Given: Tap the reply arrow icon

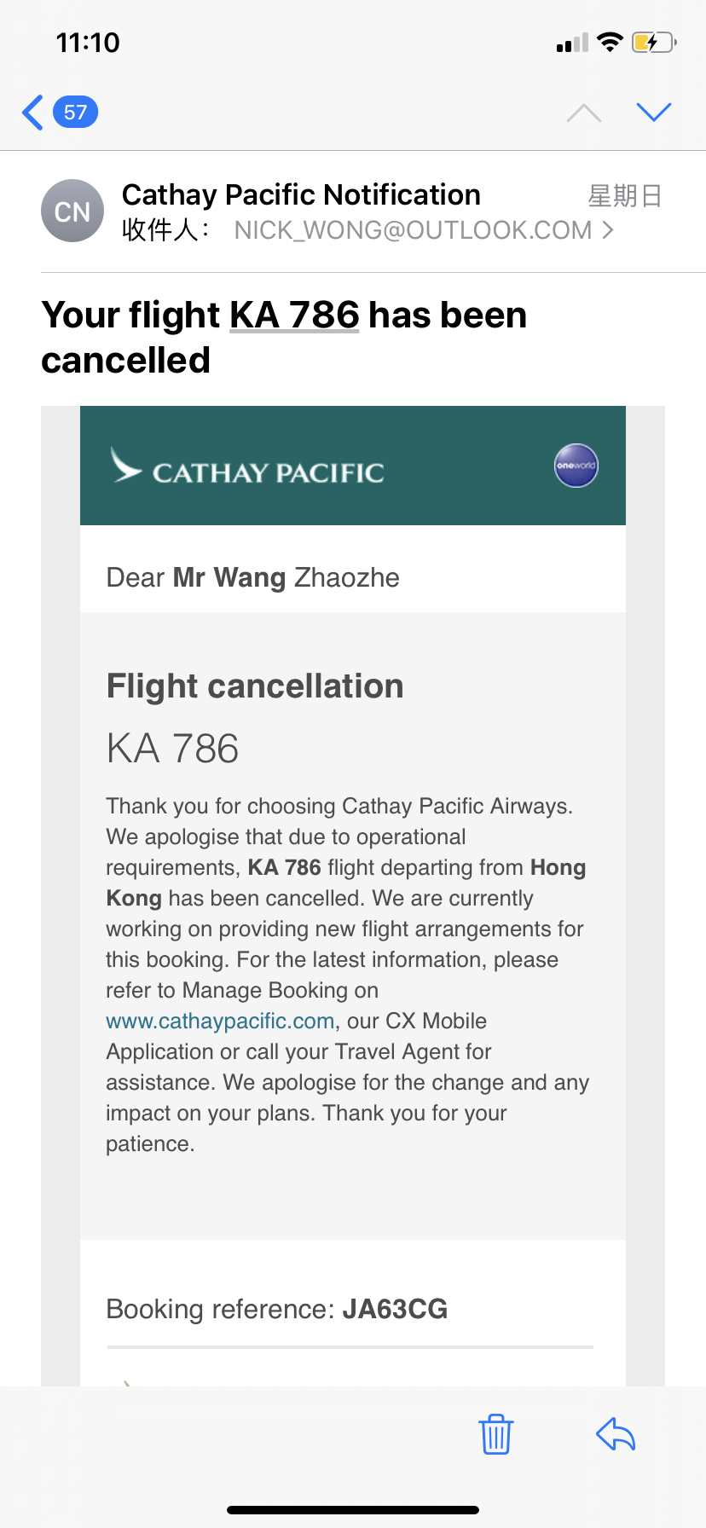Looking at the screenshot, I should coord(616,1433).
